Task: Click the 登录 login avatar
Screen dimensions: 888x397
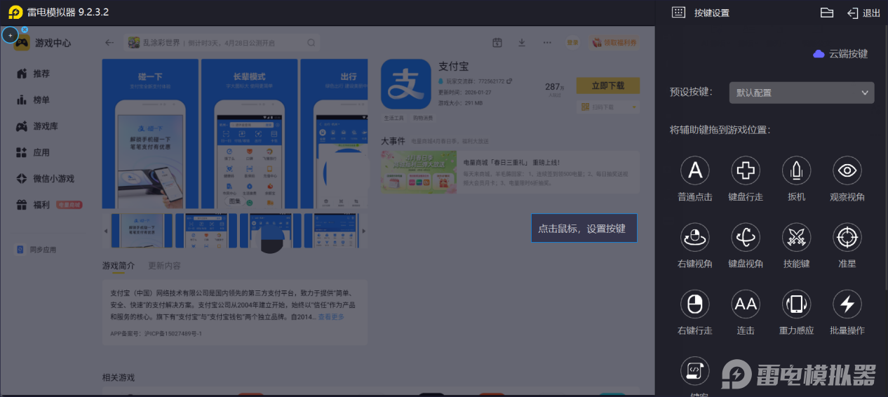Action: 573,43
